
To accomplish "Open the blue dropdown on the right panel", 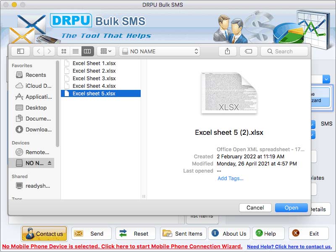I will coord(327,79).
